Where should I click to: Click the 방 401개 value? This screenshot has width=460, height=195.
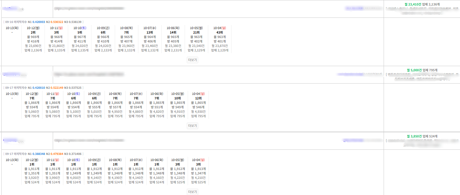[220, 41]
